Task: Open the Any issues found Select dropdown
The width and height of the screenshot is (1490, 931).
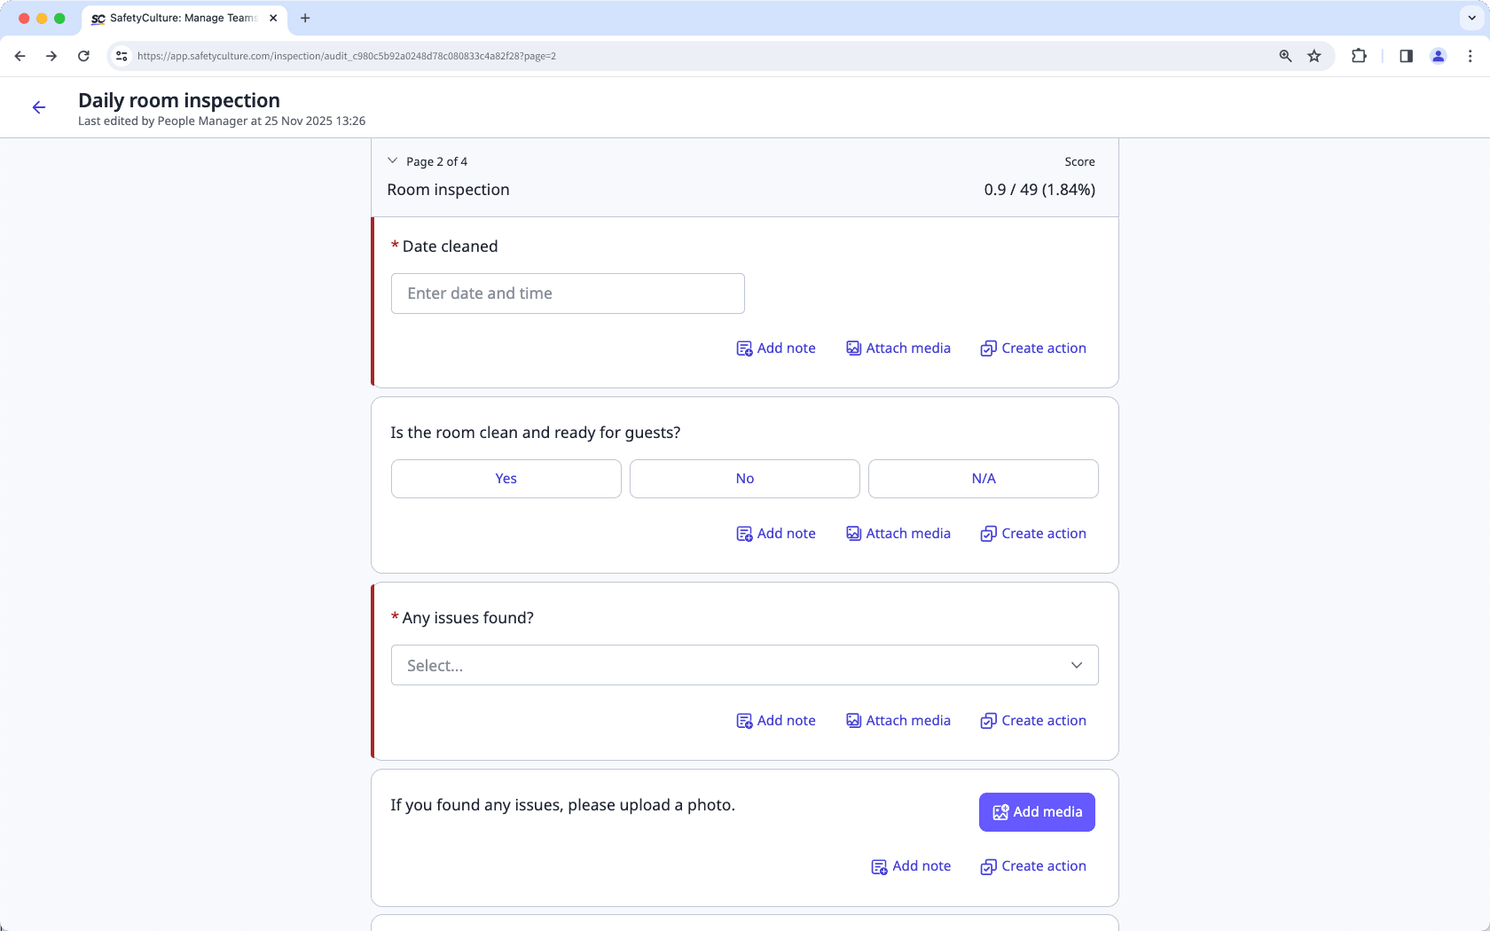Action: (744, 665)
